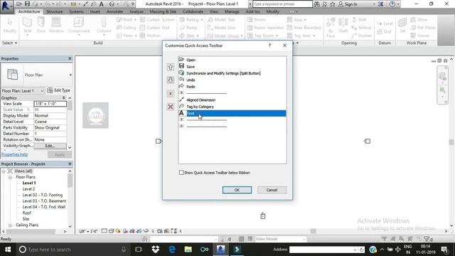Image resolution: width=455 pixels, height=256 pixels.
Task: Collapse the Floor Plans tree node
Action: [10, 177]
